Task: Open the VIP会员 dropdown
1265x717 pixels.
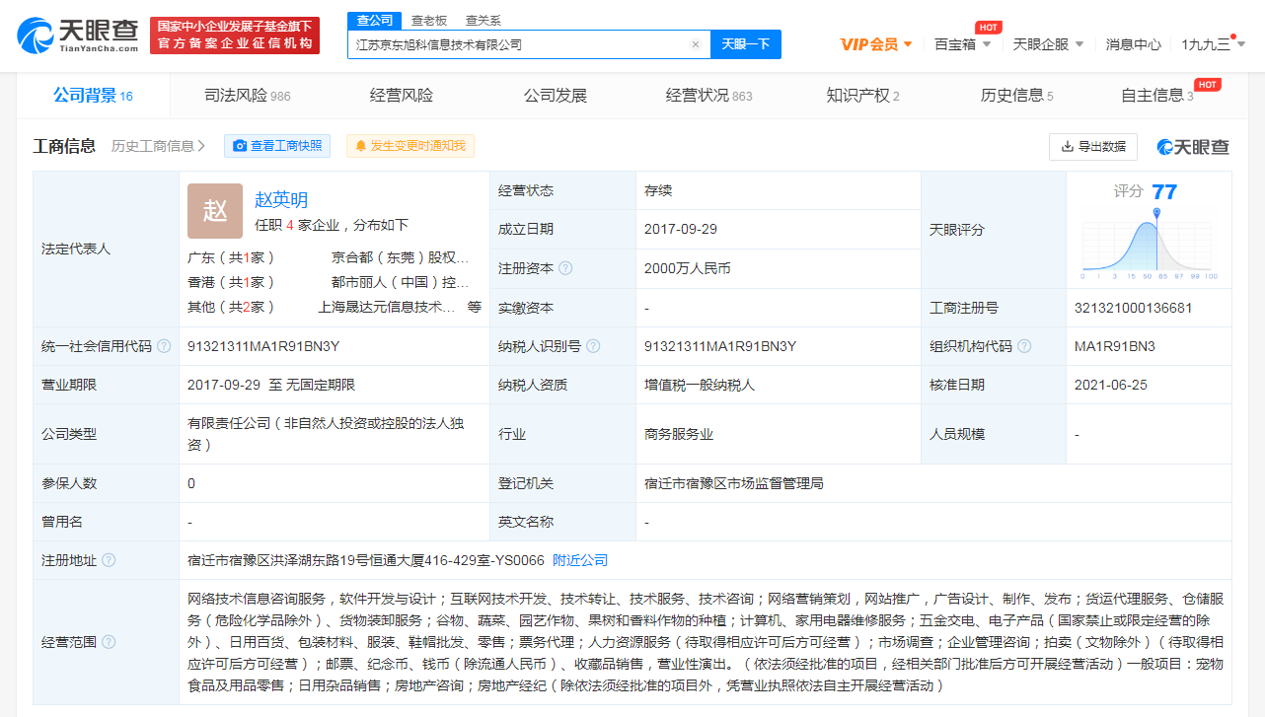Action: click(876, 44)
